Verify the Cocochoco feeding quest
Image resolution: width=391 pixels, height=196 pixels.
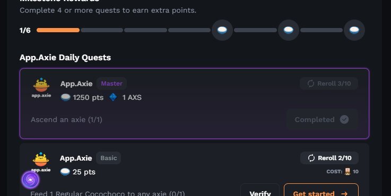[x=260, y=191]
